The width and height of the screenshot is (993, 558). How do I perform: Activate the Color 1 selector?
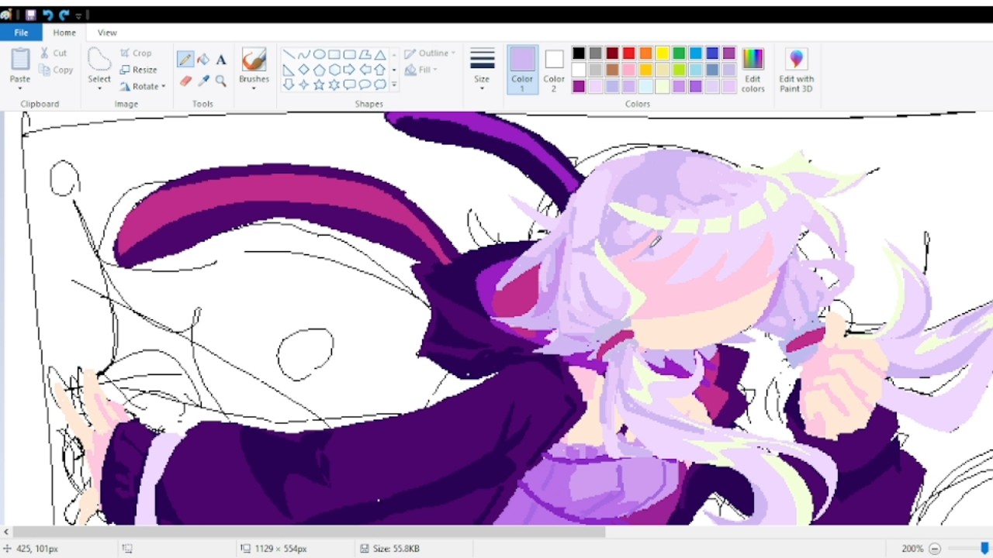[522, 69]
